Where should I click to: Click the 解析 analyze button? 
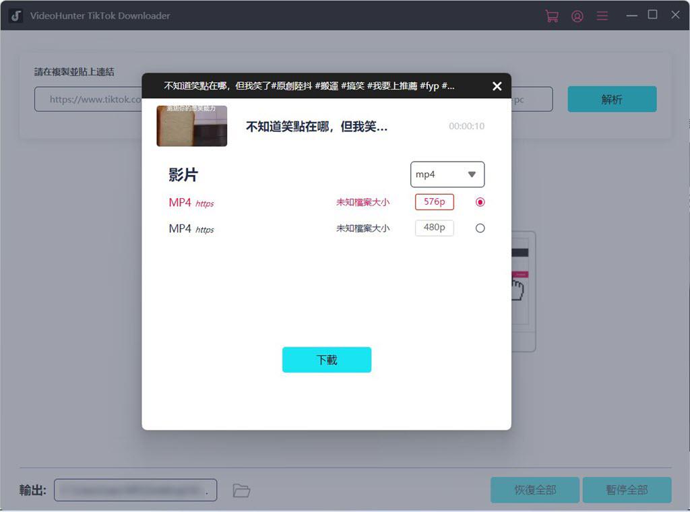[612, 99]
